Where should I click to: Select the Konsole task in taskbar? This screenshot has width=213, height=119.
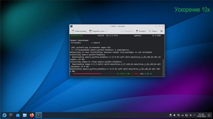39,115
